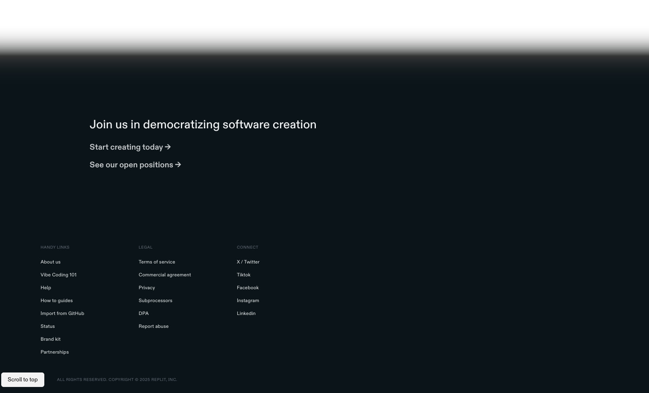Click the HANDY LINKS column header

coord(55,247)
